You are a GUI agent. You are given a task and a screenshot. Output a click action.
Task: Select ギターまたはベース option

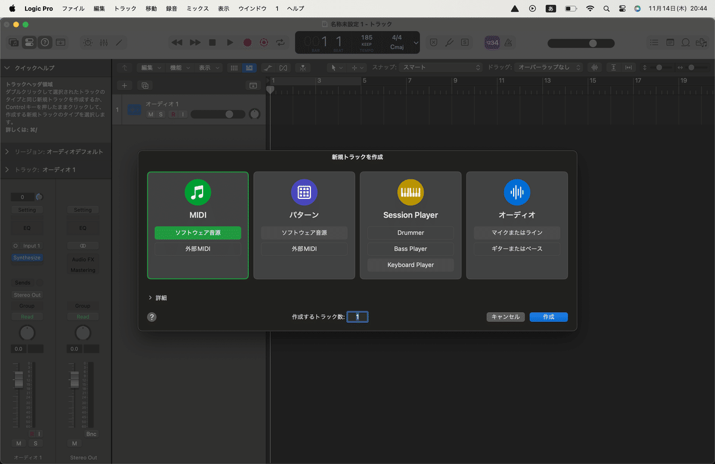coord(517,249)
